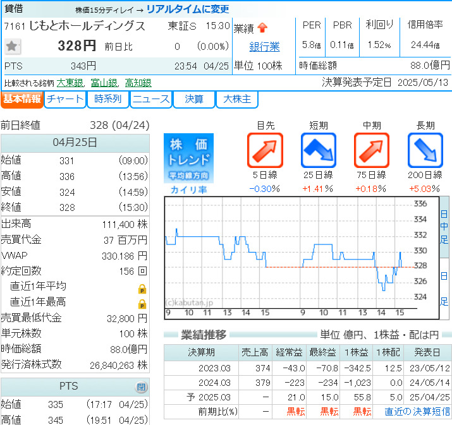Click the 信用倍率 value 24.44倍
The height and width of the screenshot is (425, 452).
pos(425,45)
